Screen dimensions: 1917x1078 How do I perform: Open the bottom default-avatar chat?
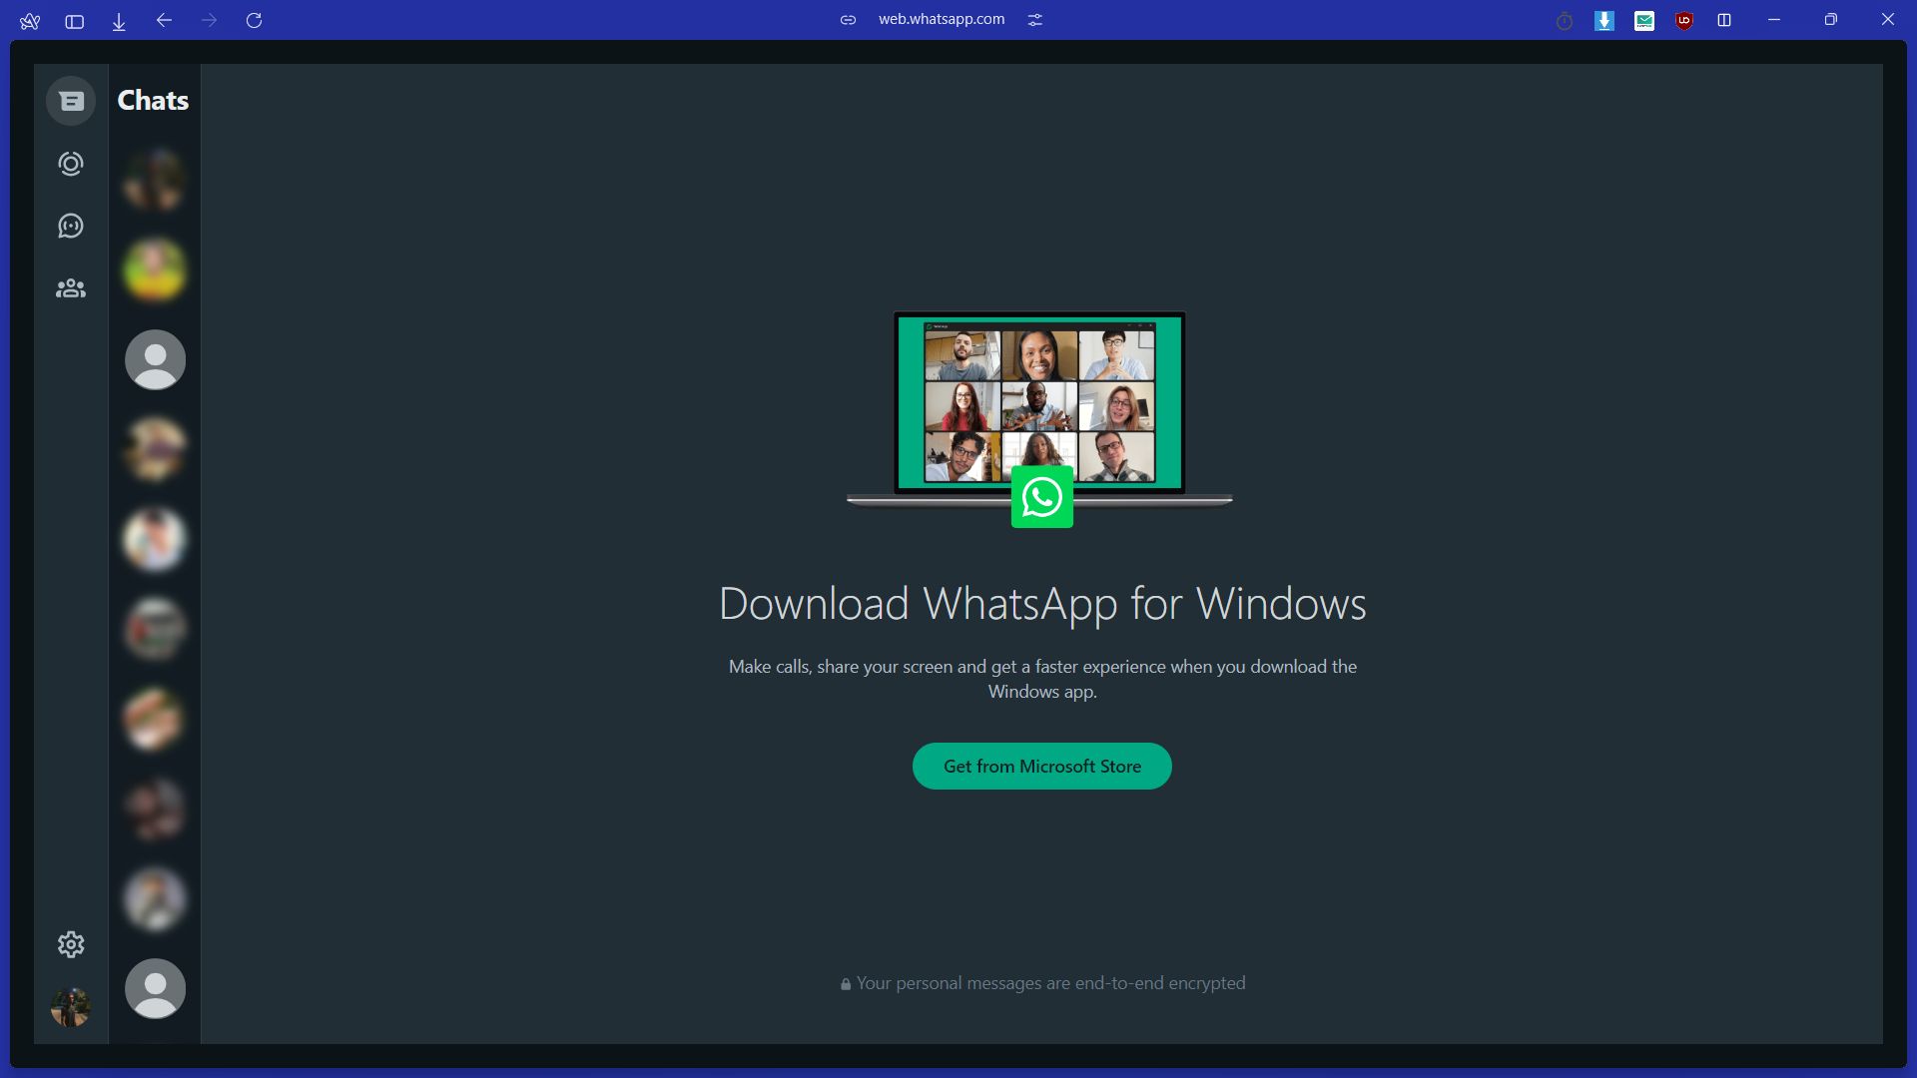pyautogui.click(x=155, y=988)
